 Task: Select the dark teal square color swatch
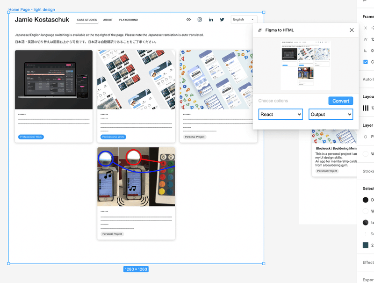tap(366, 245)
